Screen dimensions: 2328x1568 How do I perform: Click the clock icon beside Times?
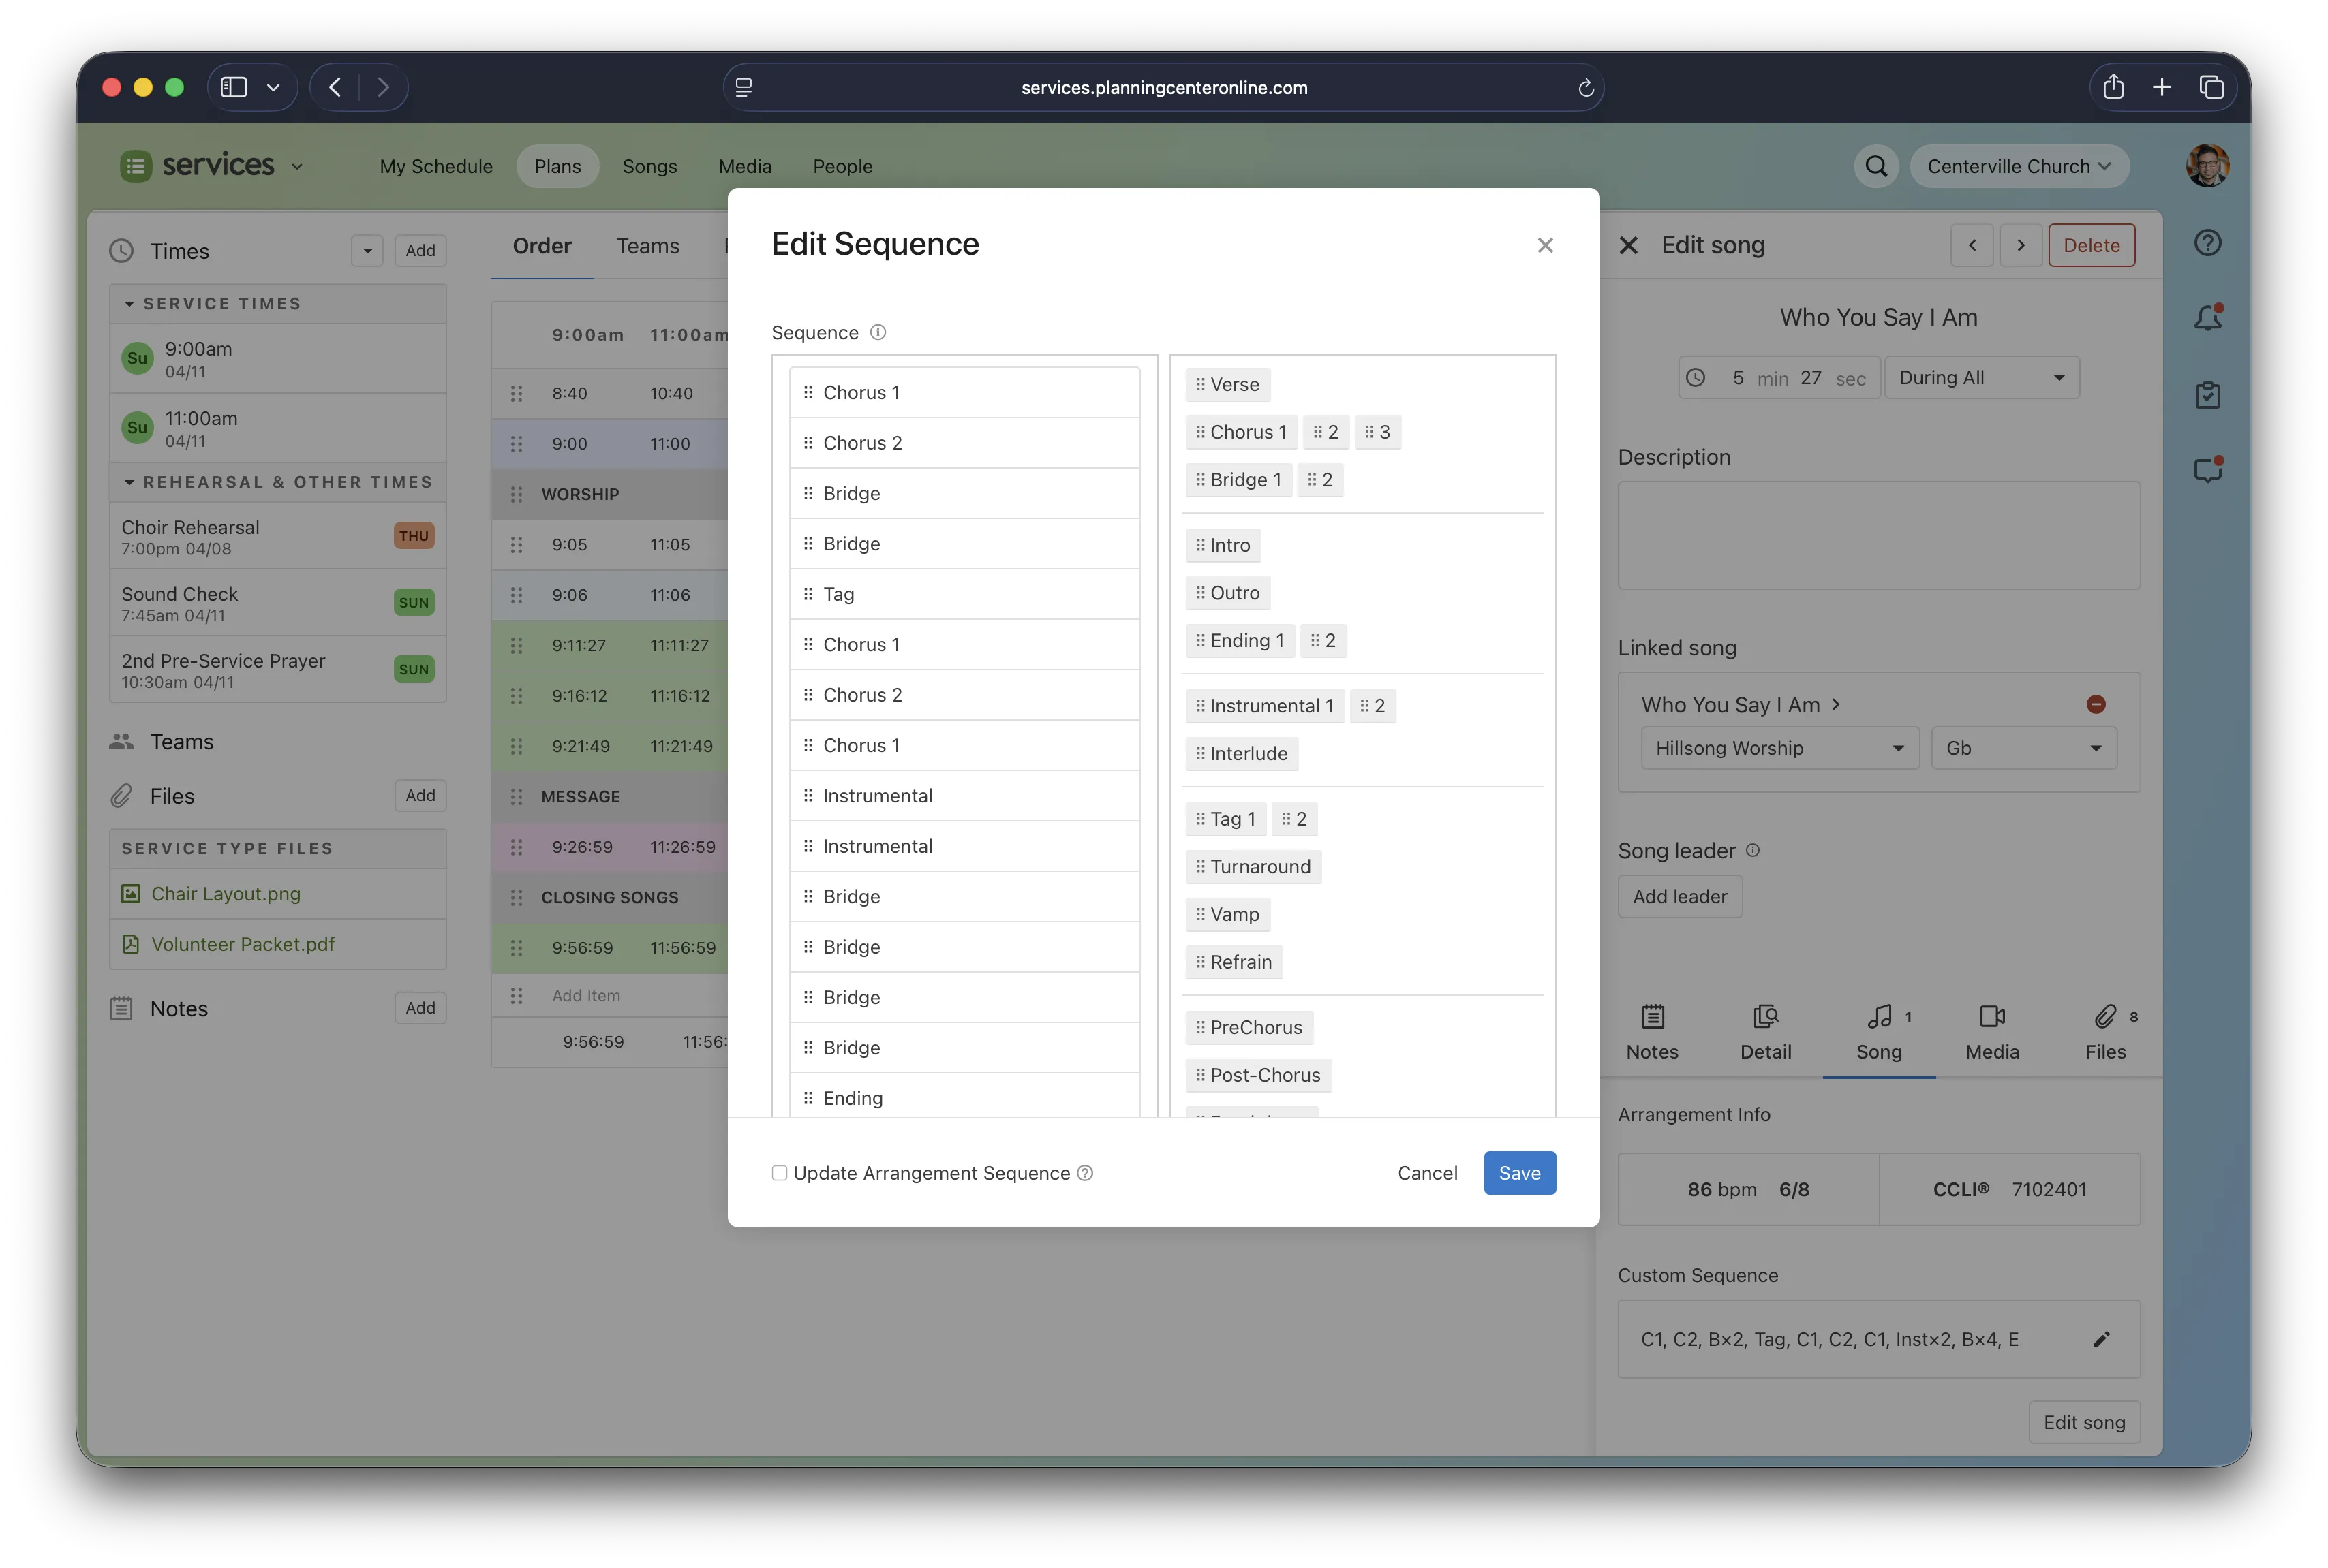(x=121, y=251)
